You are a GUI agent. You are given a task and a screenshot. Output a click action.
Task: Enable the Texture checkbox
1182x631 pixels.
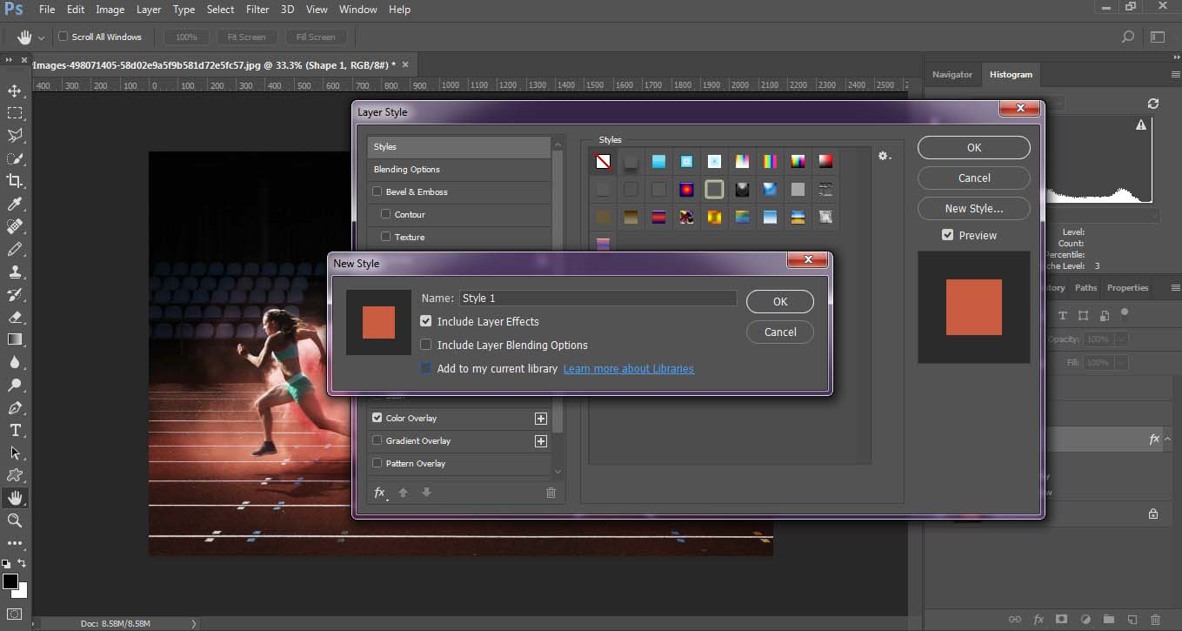point(386,237)
